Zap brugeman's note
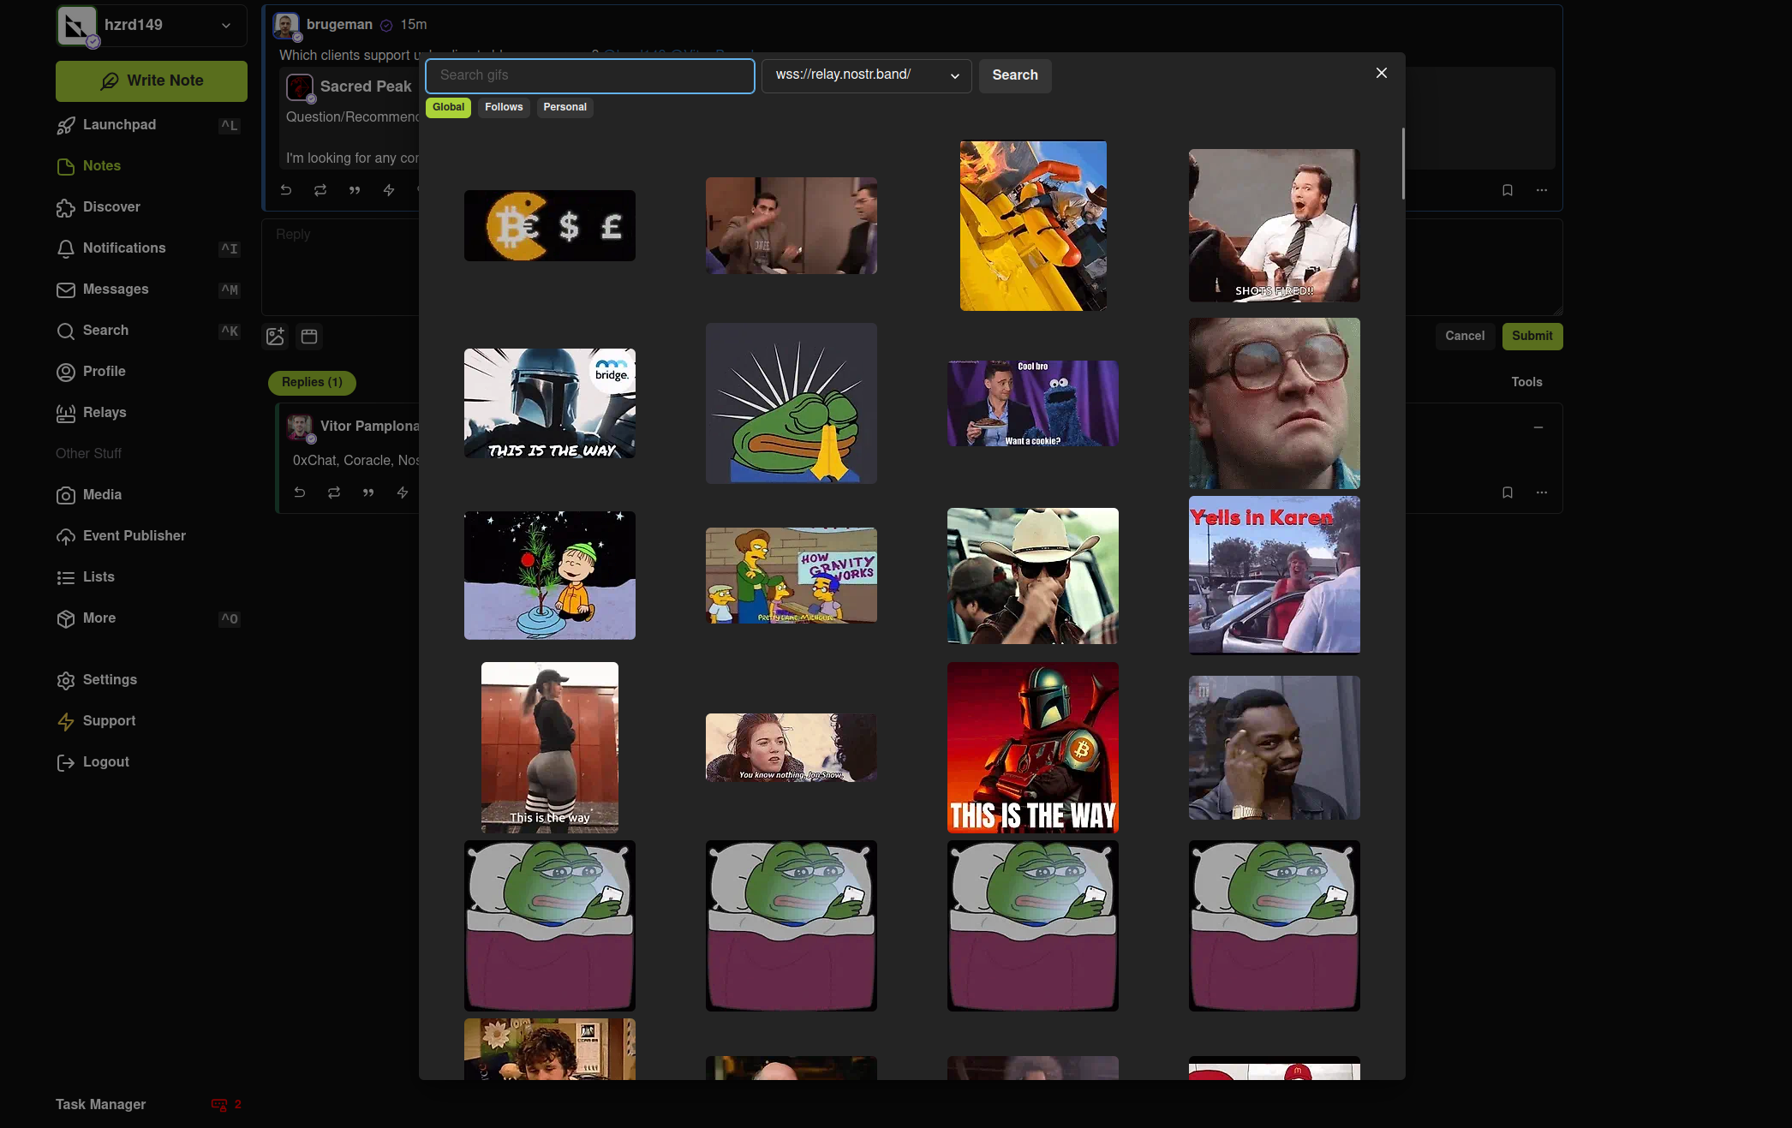 pyautogui.click(x=389, y=190)
